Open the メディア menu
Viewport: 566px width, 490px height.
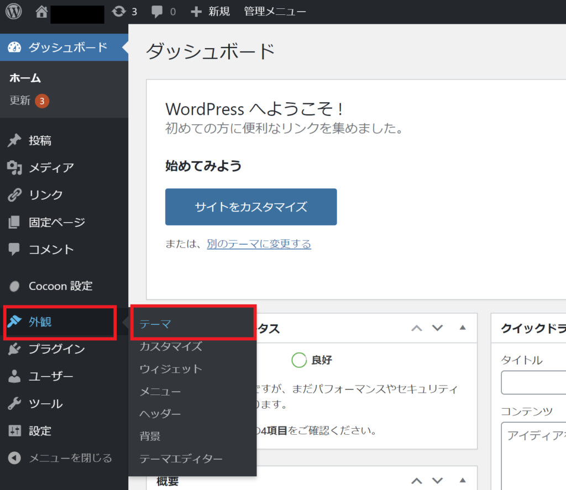(x=64, y=168)
